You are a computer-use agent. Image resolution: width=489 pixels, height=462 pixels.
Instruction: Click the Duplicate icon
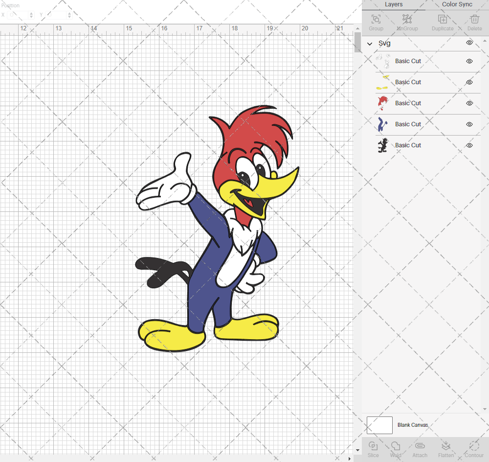(x=443, y=20)
